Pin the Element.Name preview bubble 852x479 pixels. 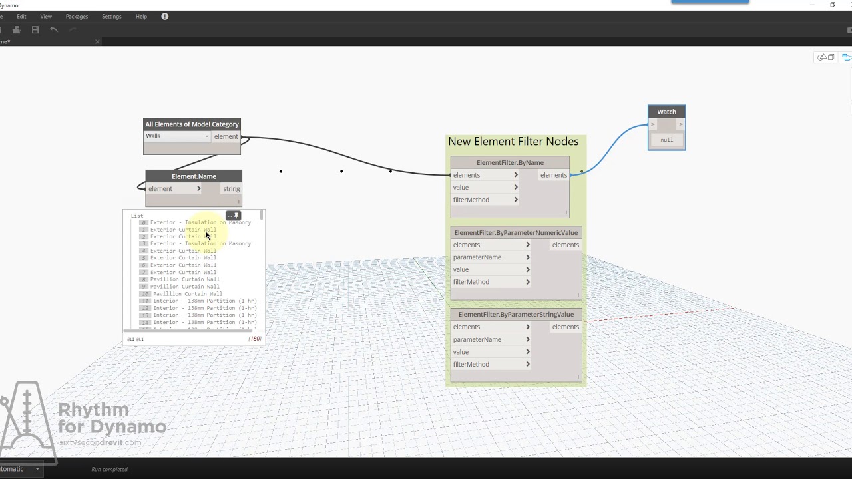[236, 216]
